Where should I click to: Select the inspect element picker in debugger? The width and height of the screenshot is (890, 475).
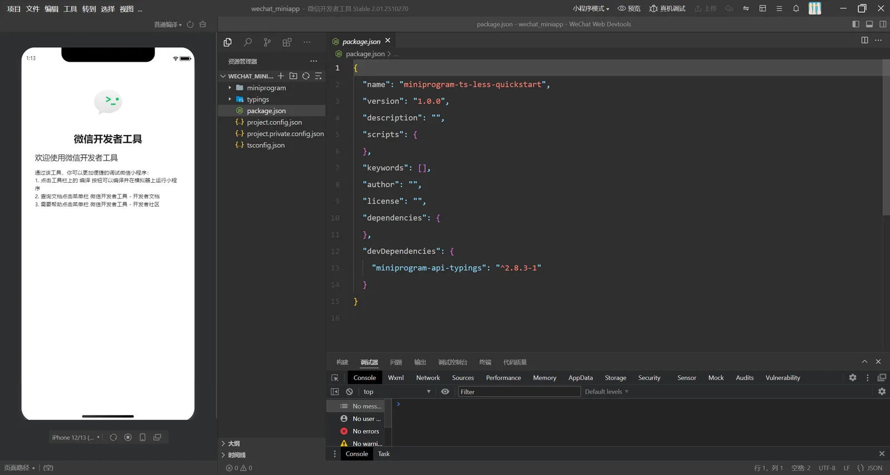tap(335, 378)
